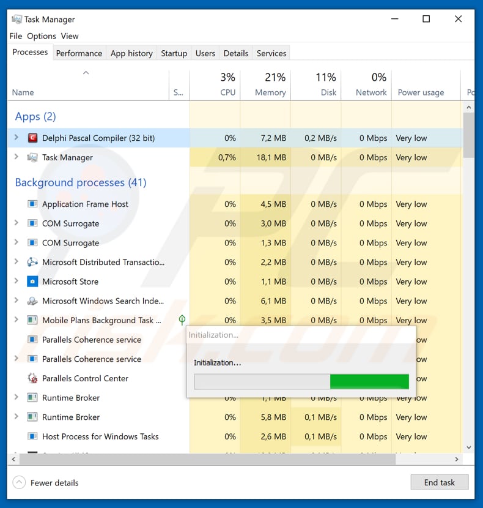483x508 pixels.
Task: Click the Mobile Plans Background Task icon
Action: (32, 320)
